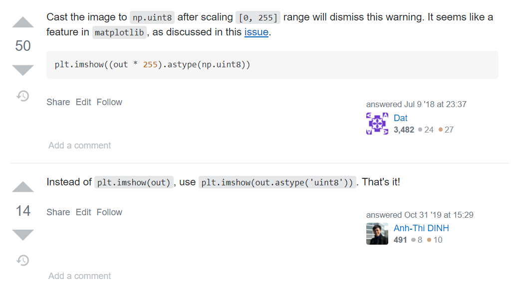Upvote the answer with 50 votes

(23, 22)
